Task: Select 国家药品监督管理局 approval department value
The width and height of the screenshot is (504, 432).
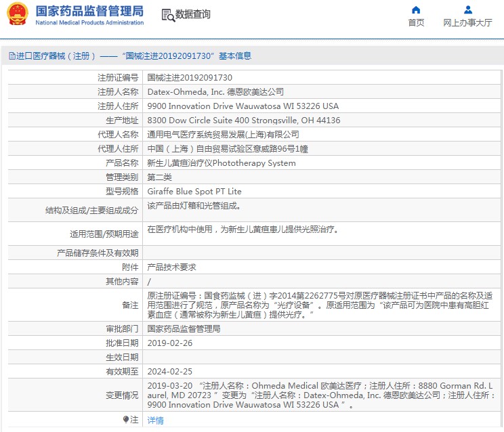Action: [184, 329]
